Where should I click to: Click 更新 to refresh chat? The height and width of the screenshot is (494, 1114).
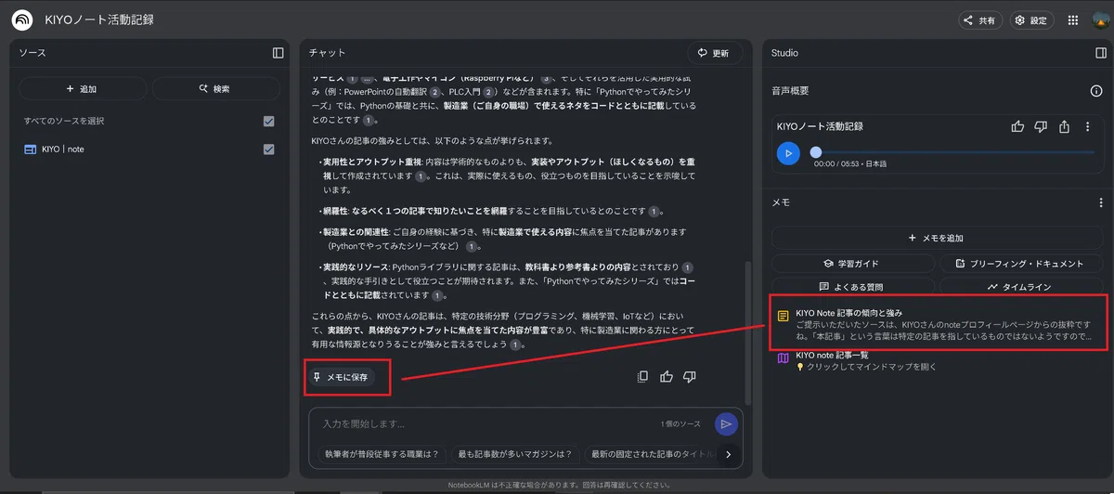tap(715, 53)
